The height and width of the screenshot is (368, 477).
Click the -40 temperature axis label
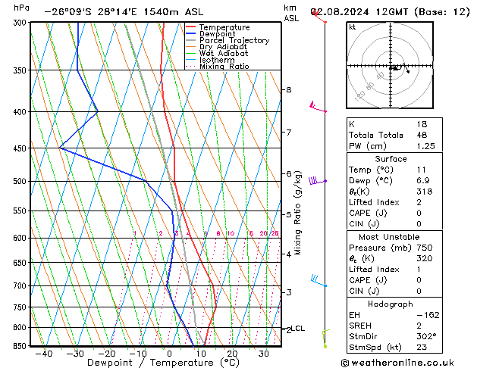(44, 354)
